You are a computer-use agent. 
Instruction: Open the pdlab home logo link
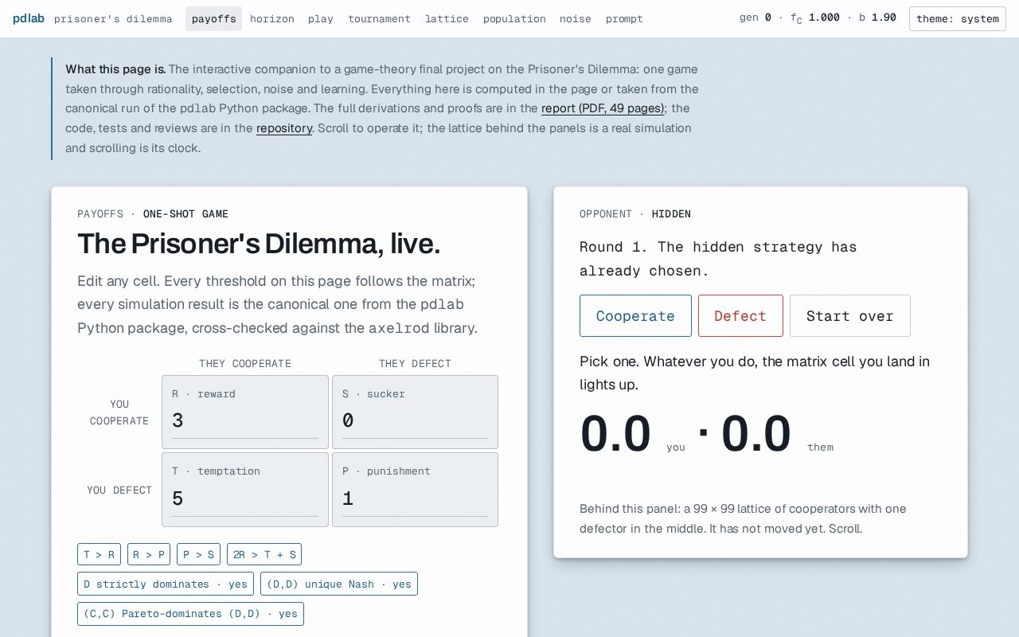pyautogui.click(x=29, y=18)
